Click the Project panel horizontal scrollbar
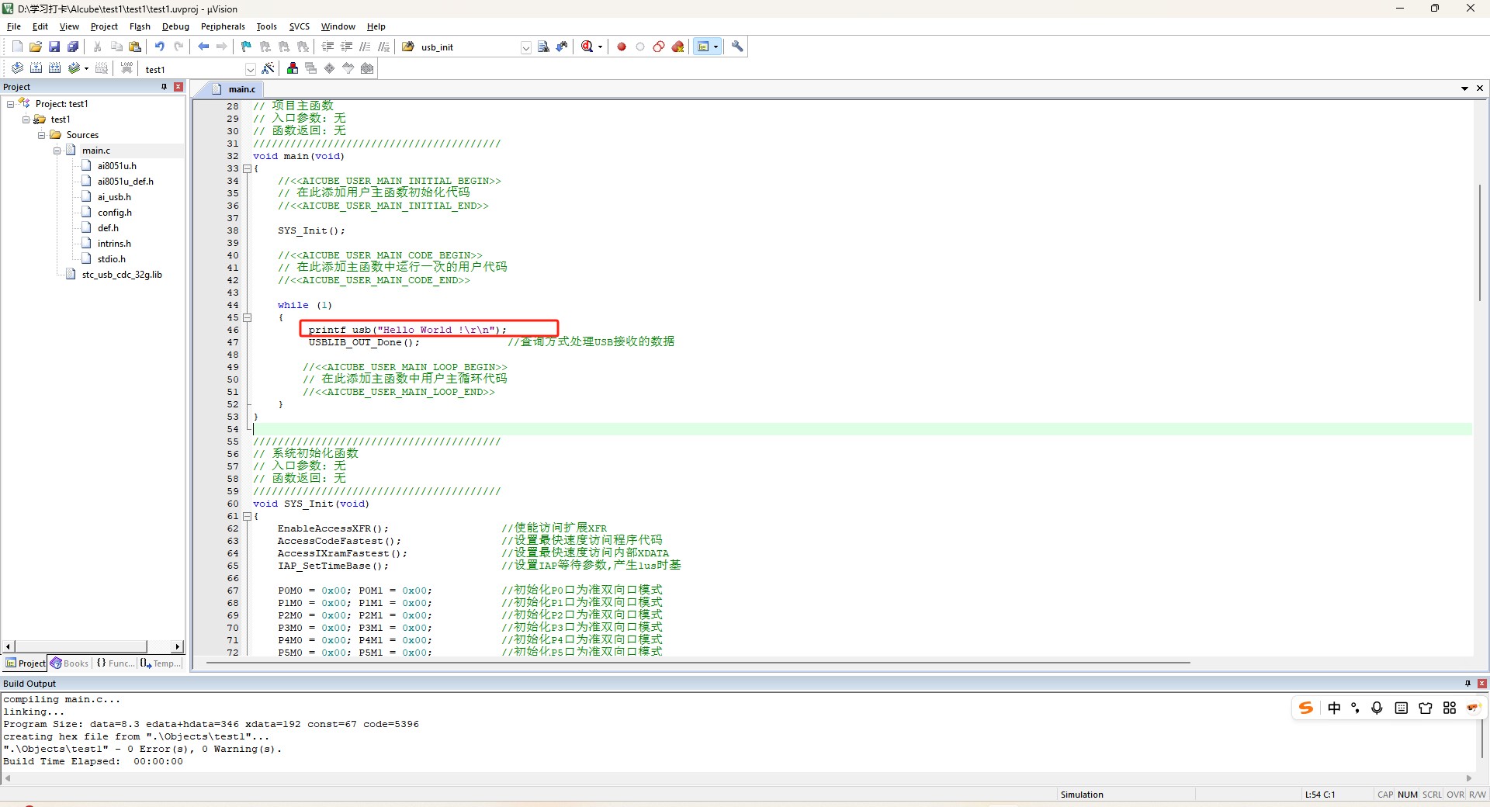 click(92, 646)
